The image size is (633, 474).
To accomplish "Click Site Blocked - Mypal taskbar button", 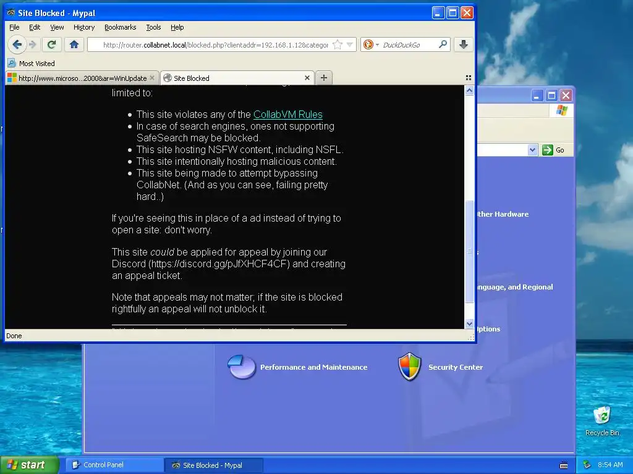I will (x=213, y=465).
